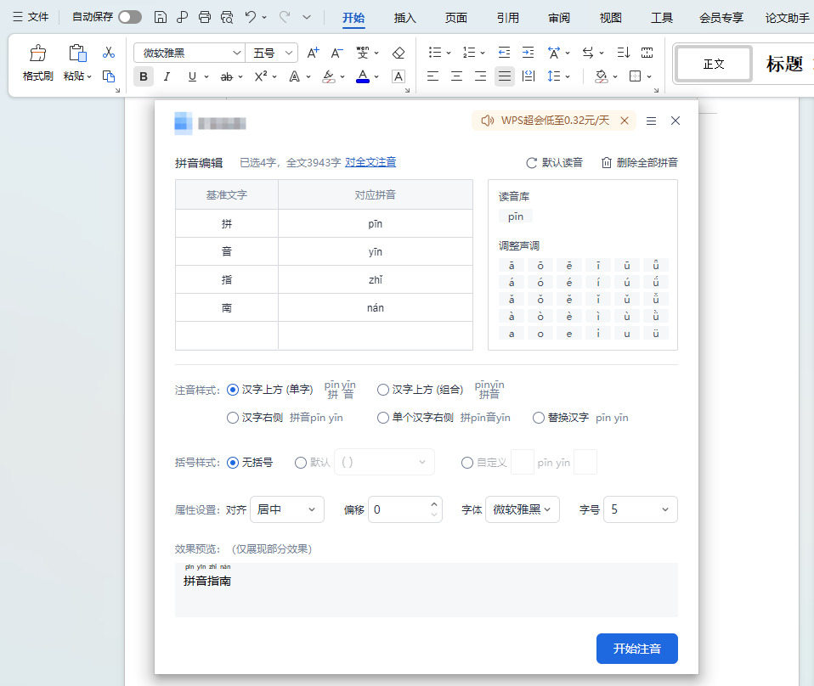814x686 pixels.
Task: Open the dialog's 字体 微软雅黑 dropdown
Action: [523, 509]
